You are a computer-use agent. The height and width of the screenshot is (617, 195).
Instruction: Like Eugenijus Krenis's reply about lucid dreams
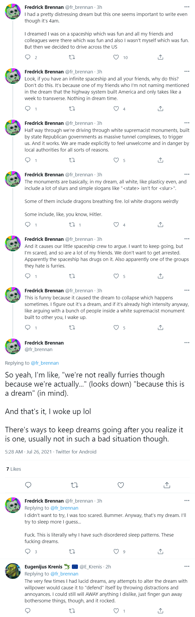pos(116,611)
